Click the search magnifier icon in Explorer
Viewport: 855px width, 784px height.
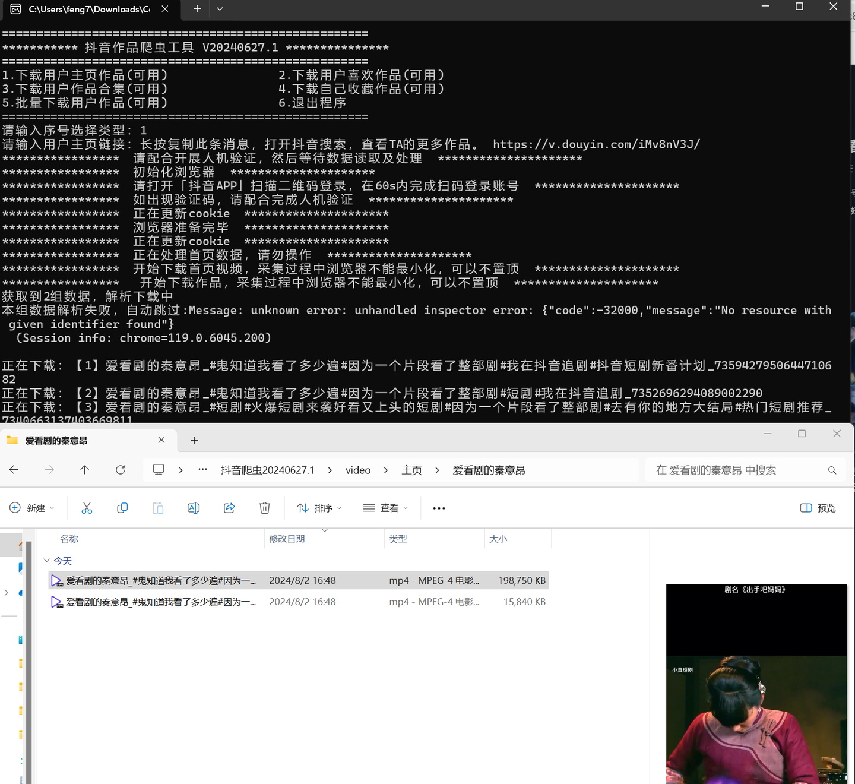(832, 470)
